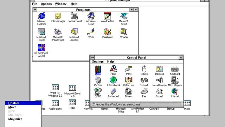Click the Calmira II group label
The width and height of the screenshot is (225, 127).
(x=154, y=109)
